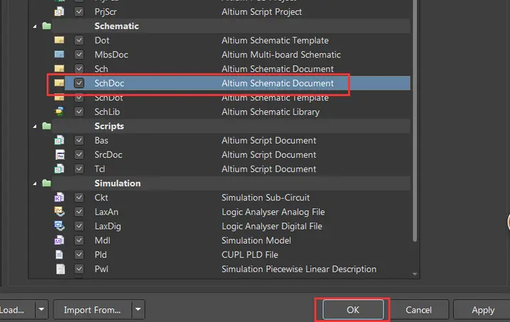This screenshot has height=322, width=510.
Task: Click the MbsDoc multi-board schematic icon
Action: [x=59, y=54]
